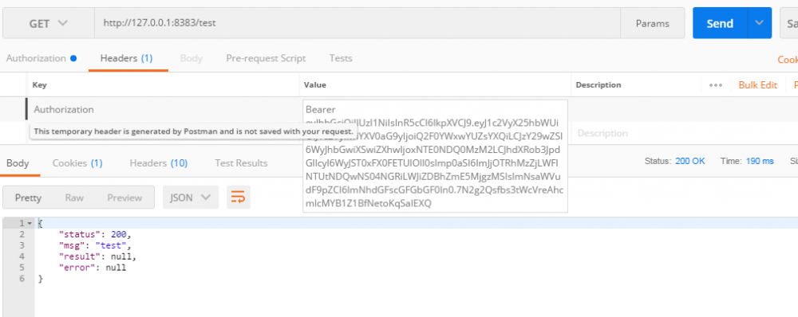Collapse the JSON object at line 1
The image size is (798, 317).
(x=30, y=224)
